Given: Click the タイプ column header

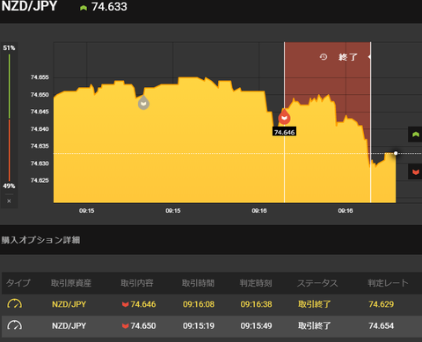Looking at the screenshot, I should (x=18, y=283).
